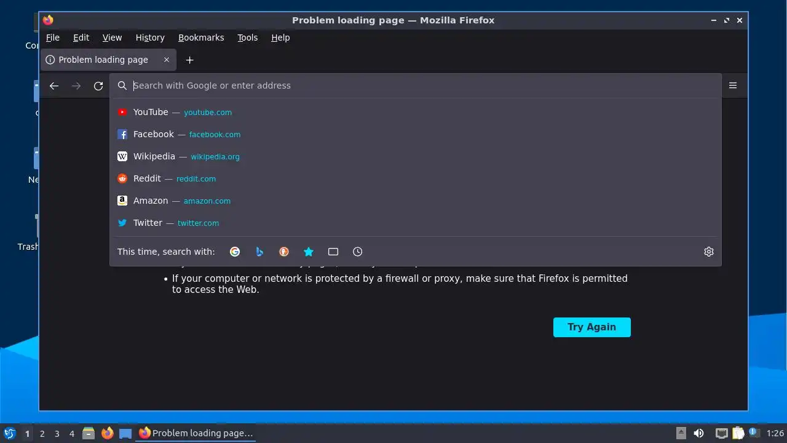Switch to workspace 2
This screenshot has height=443, width=787.
(42, 434)
